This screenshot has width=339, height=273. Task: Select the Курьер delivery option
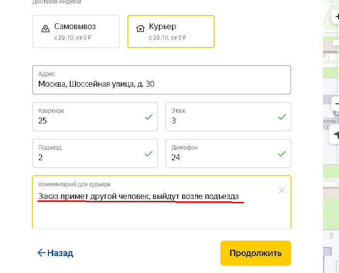[x=170, y=31]
